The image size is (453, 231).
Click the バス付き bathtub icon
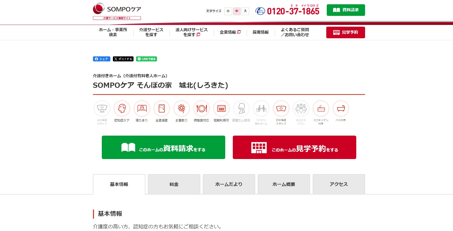(341, 109)
